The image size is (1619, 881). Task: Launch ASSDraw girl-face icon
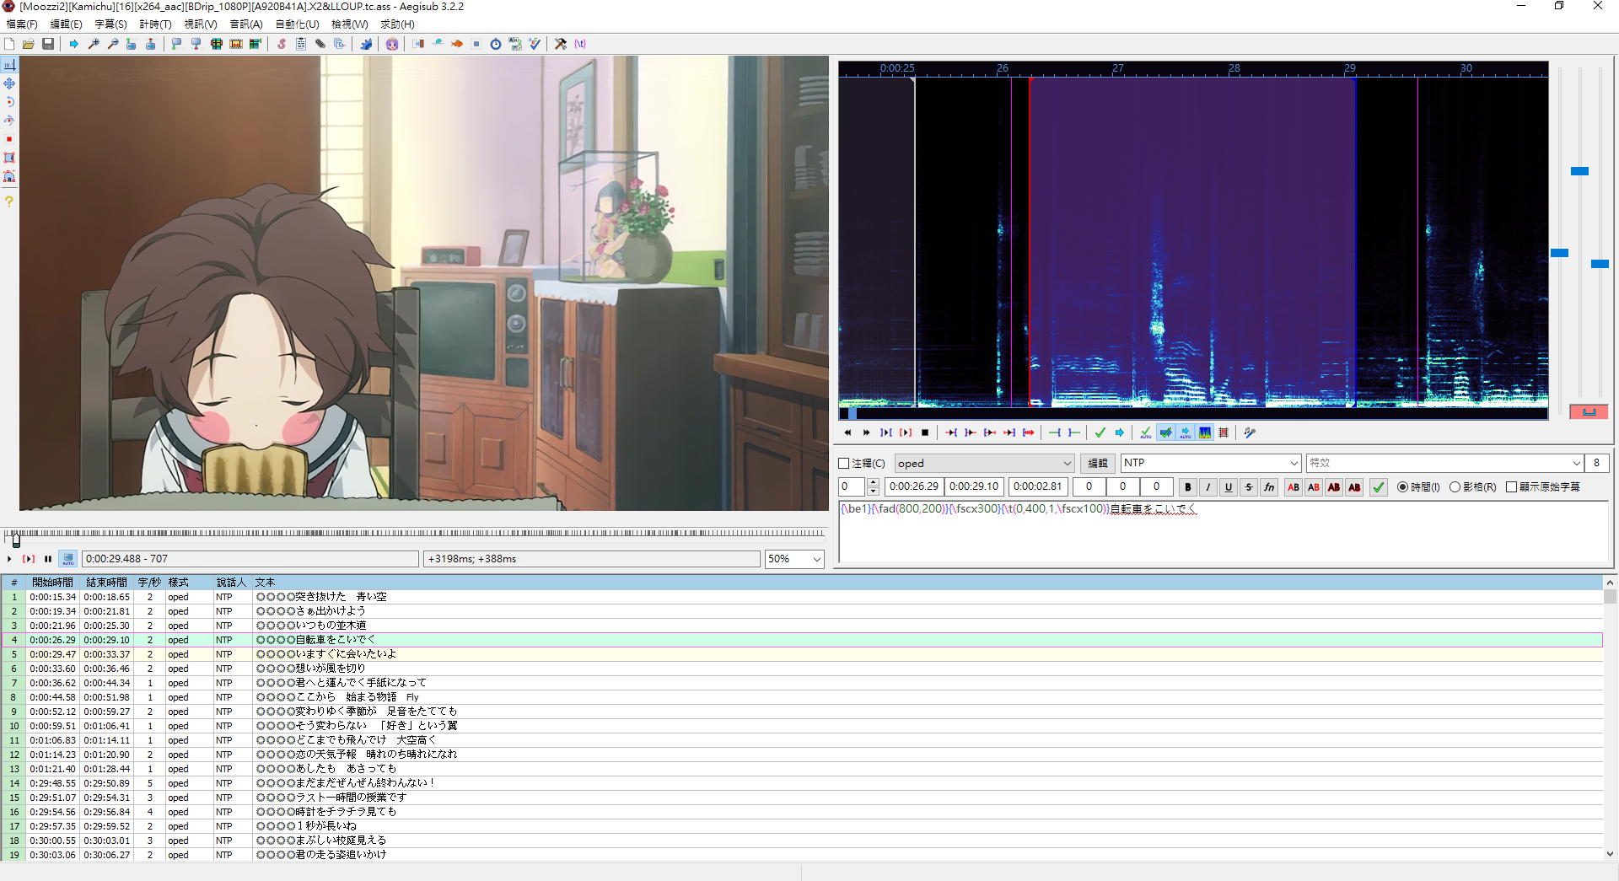coord(392,44)
